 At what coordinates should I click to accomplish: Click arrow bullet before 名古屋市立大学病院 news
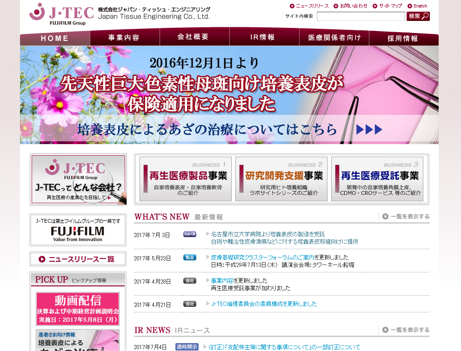pos(207,234)
